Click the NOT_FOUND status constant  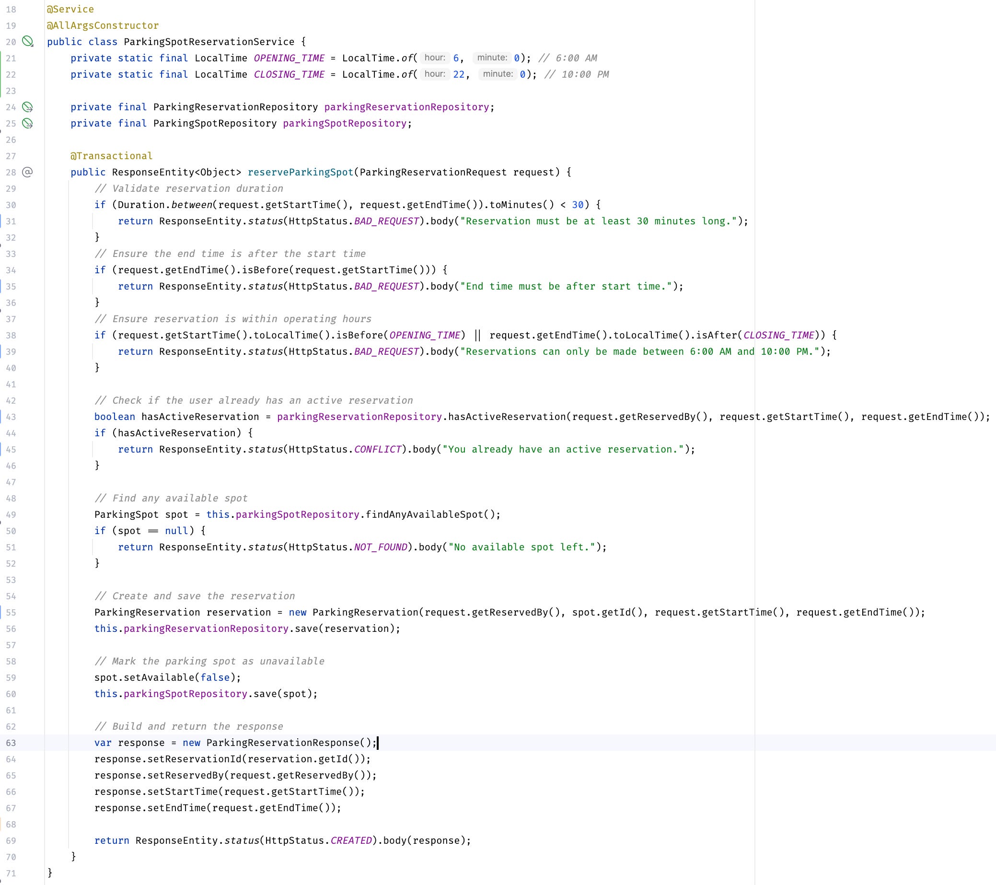click(381, 547)
